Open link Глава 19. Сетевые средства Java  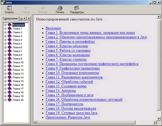71,113
